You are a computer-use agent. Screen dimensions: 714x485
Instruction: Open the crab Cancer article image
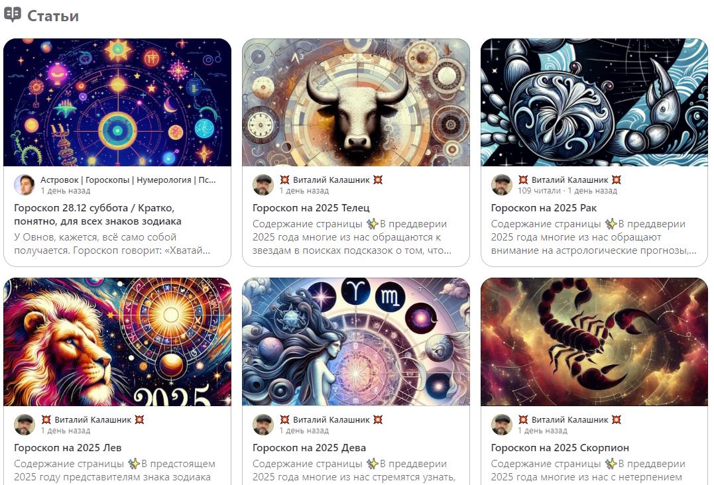pos(594,103)
